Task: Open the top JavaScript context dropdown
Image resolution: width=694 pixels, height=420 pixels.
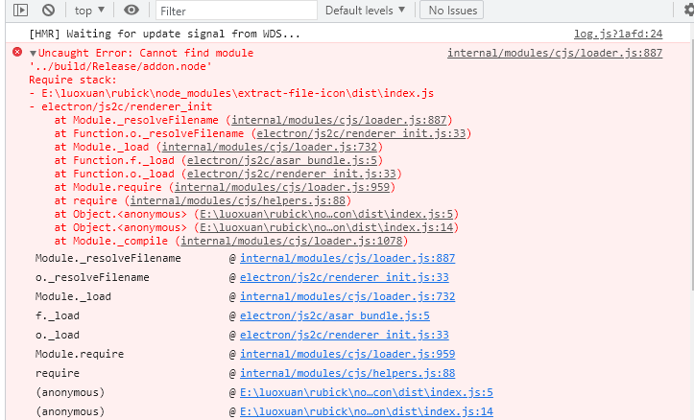Action: (x=89, y=11)
